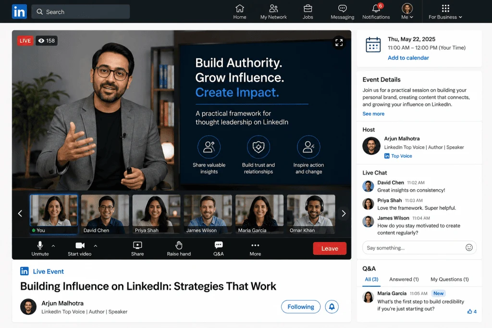The width and height of the screenshot is (492, 328).
Task: Select your own video thumbnail
Action: (54, 214)
